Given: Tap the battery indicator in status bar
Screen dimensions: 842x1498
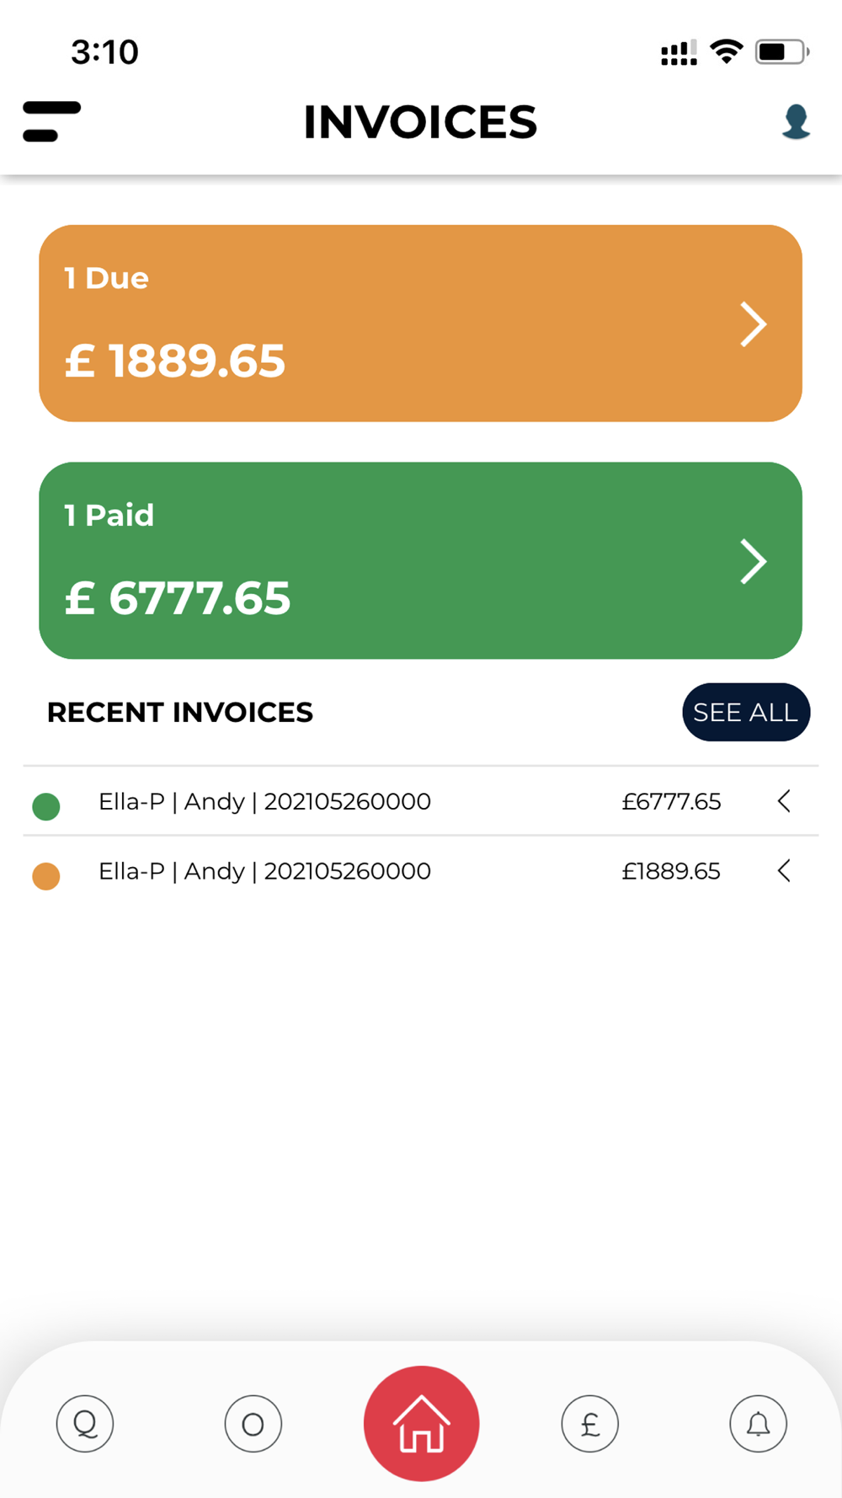Looking at the screenshot, I should [782, 52].
